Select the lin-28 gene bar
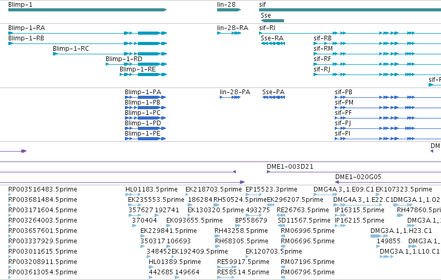 tap(229, 10)
